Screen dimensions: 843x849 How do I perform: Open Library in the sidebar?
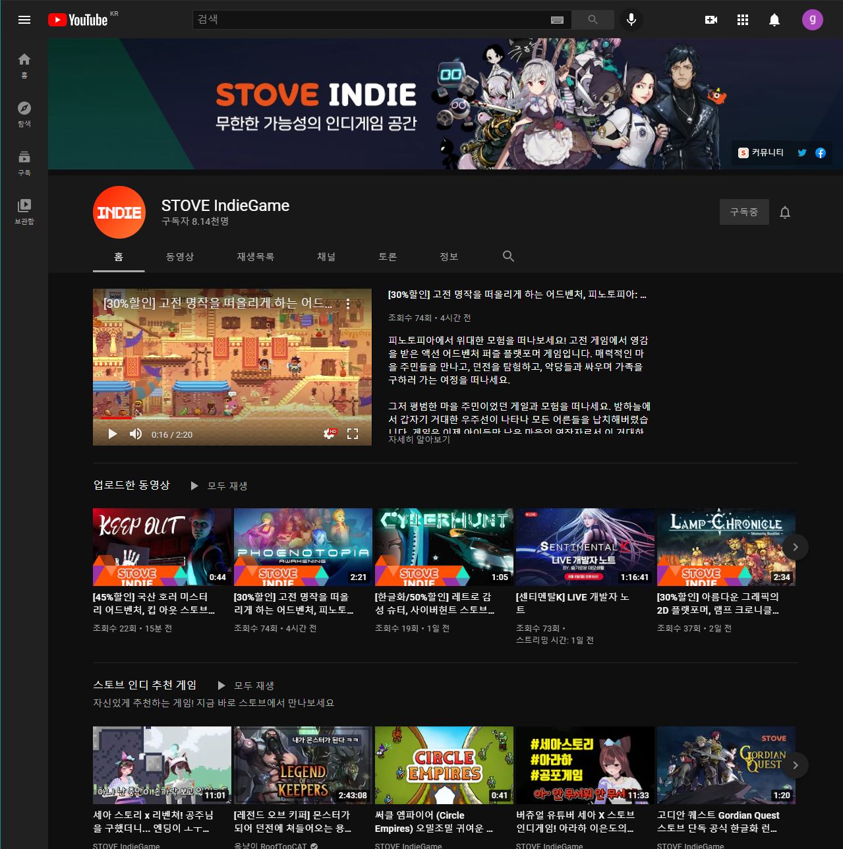24,212
